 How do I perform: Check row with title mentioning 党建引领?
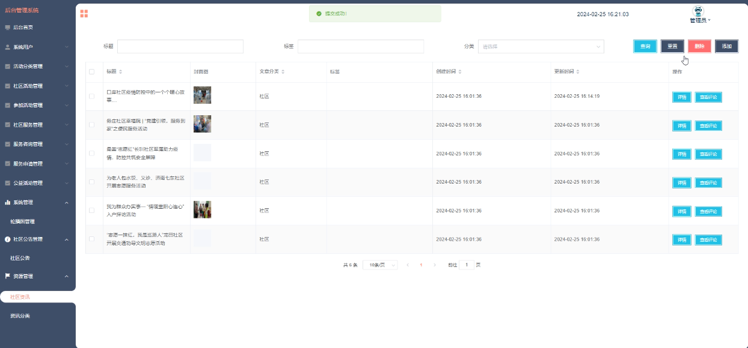[92, 125]
